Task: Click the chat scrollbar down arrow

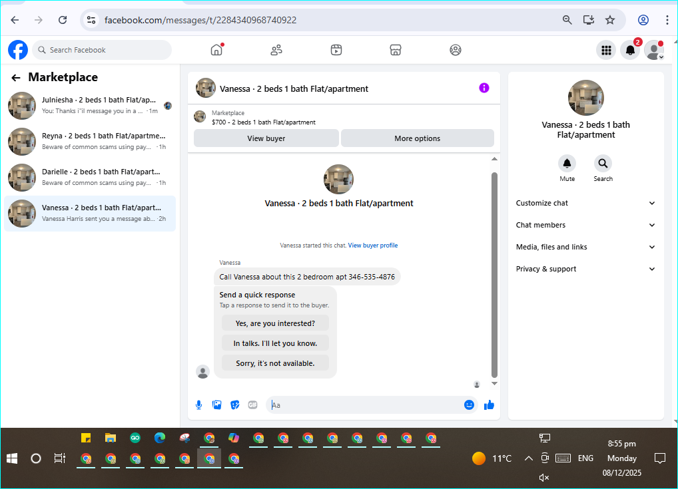Action: point(494,384)
